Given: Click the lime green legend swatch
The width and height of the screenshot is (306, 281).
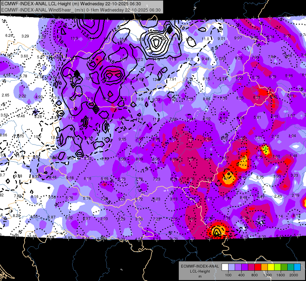Looking at the screenshot, I should pyautogui.click(x=278, y=267).
